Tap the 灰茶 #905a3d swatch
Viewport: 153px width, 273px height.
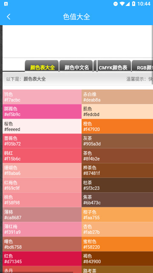pyautogui.click(x=117, y=141)
